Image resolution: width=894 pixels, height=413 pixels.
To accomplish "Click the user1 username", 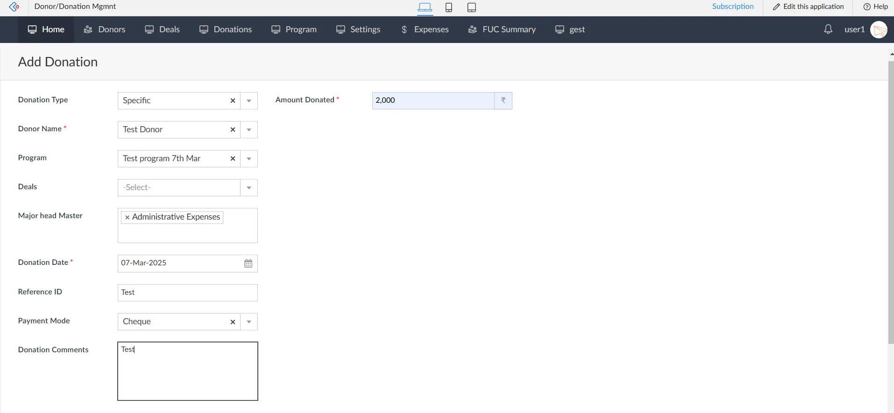I will [855, 29].
